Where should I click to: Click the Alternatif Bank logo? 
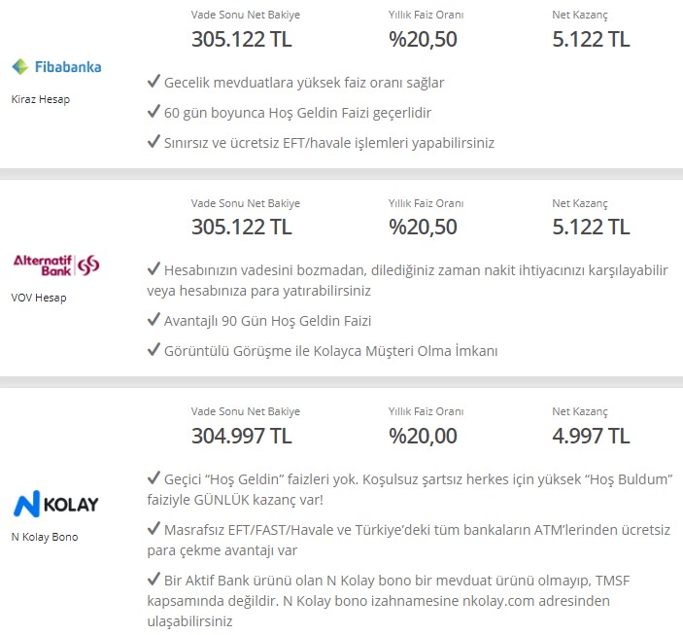click(x=56, y=265)
